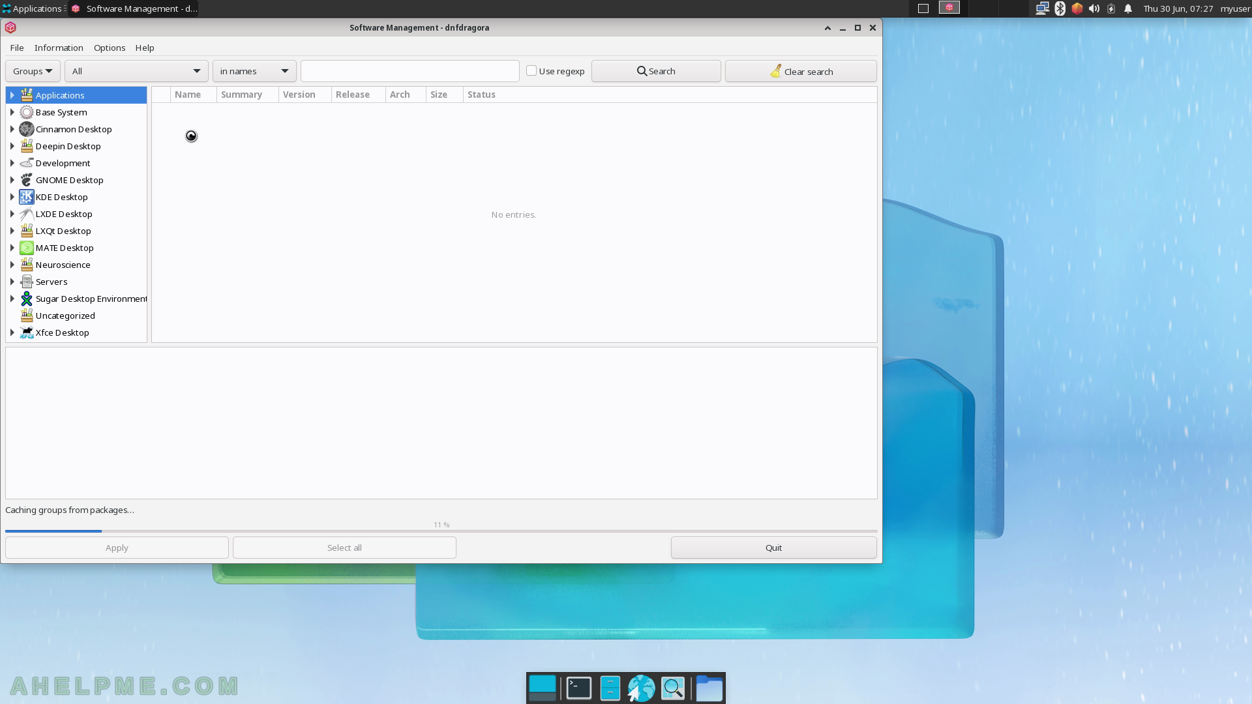Click the LXQt Desktop icon
The width and height of the screenshot is (1252, 704).
[27, 231]
